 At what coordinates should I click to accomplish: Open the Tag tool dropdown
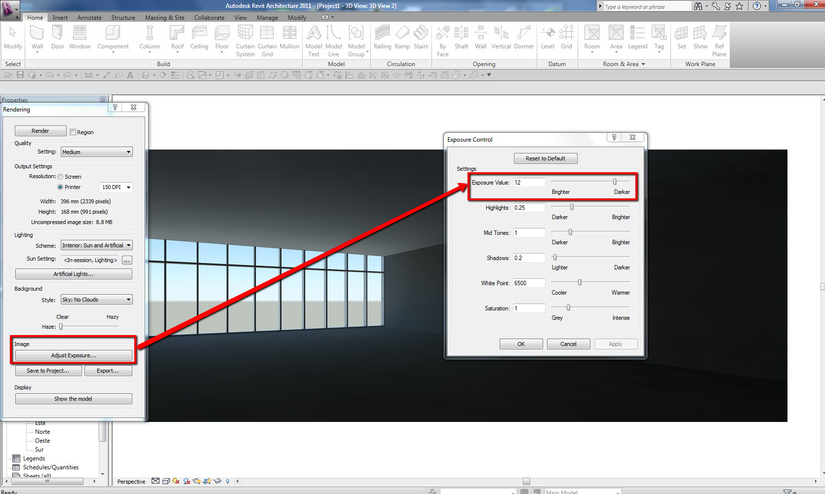point(659,52)
